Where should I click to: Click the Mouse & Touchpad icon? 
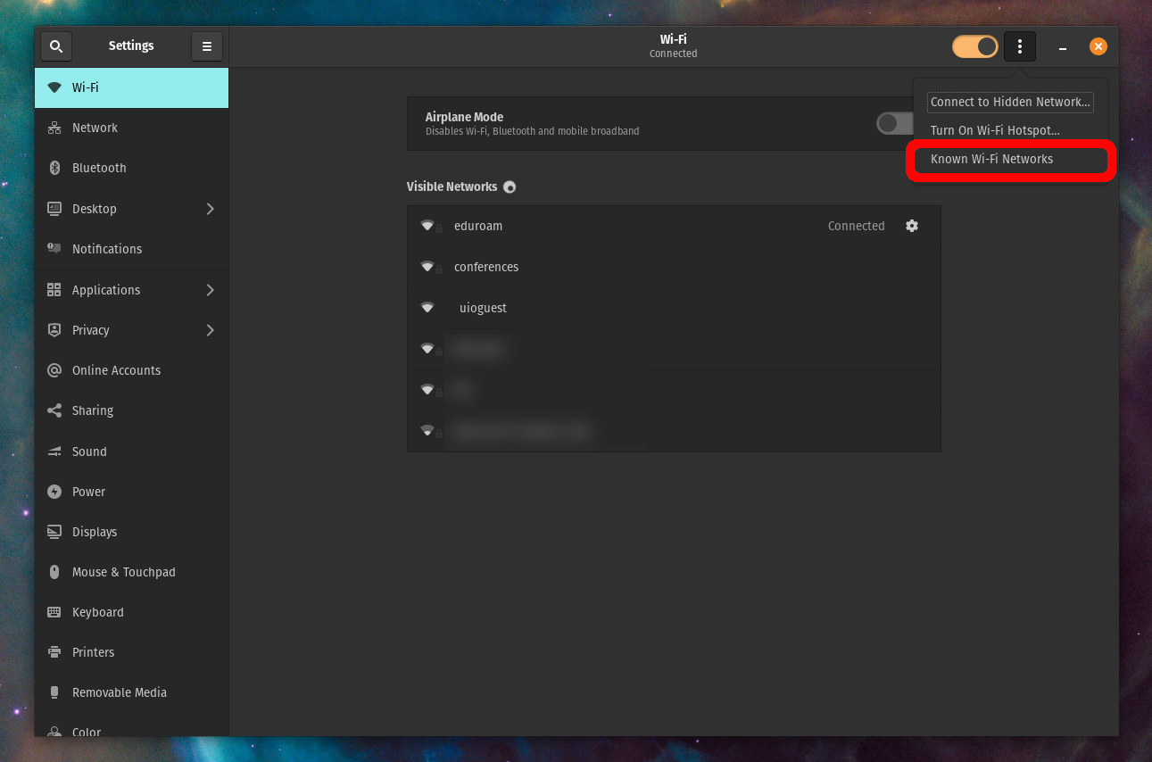point(54,572)
